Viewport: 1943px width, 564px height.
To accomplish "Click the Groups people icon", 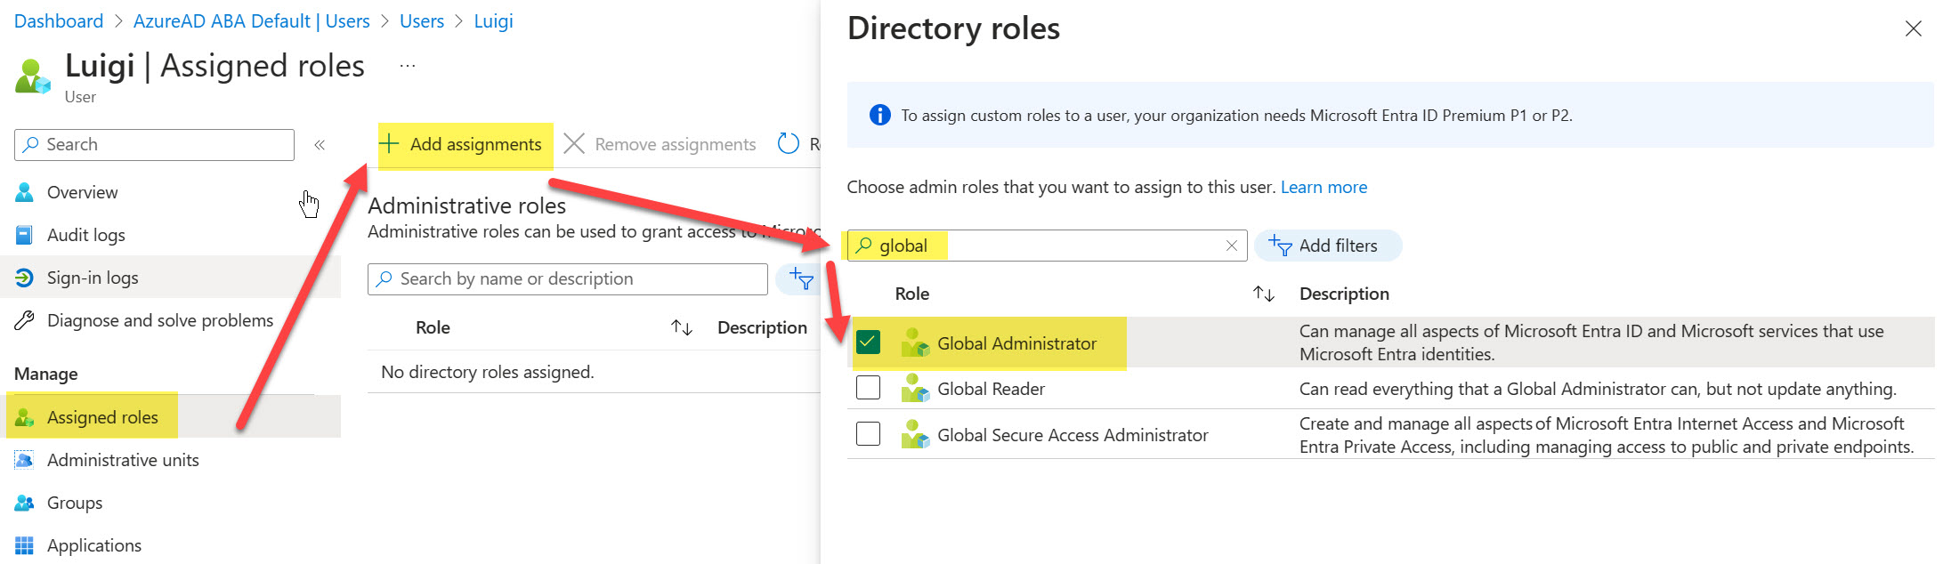I will click(x=24, y=503).
